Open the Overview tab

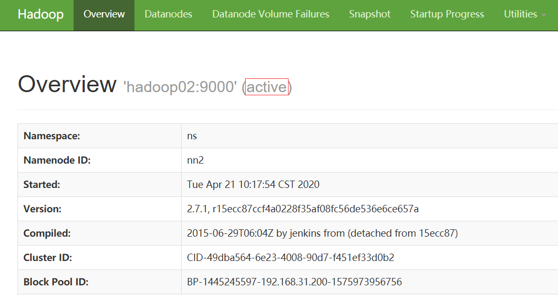coord(104,15)
